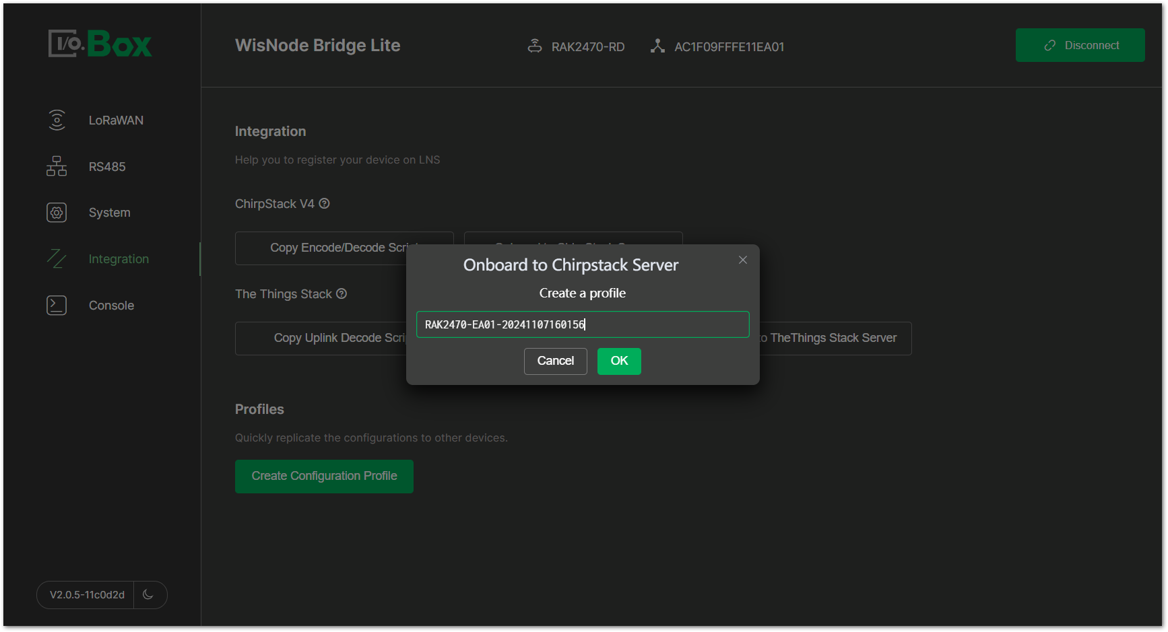Select the Integration sidebar icon

coord(57,258)
